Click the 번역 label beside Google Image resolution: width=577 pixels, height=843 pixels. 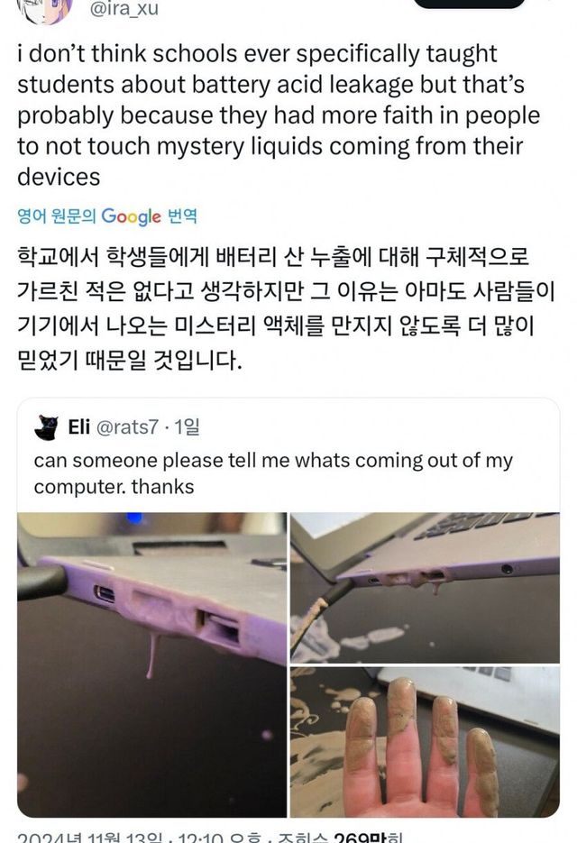(x=182, y=216)
